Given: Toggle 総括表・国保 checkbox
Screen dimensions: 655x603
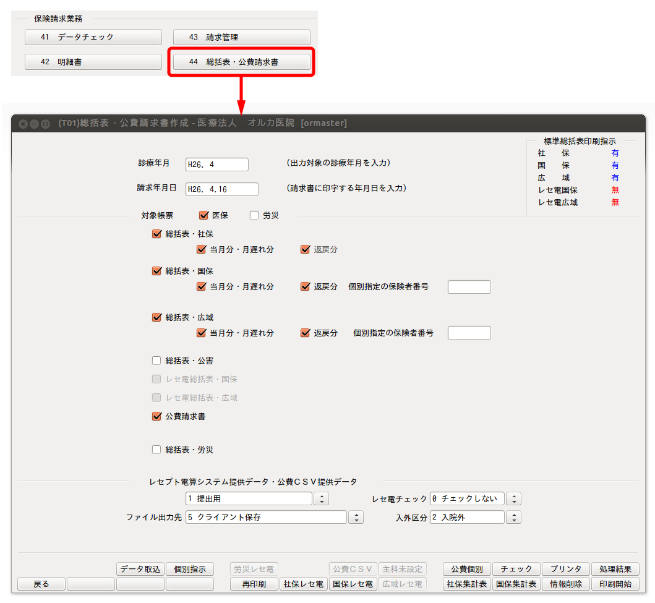Looking at the screenshot, I should pos(156,271).
